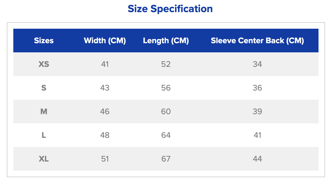Select the S size row label
Screen dimensions: 333x184
(44, 88)
